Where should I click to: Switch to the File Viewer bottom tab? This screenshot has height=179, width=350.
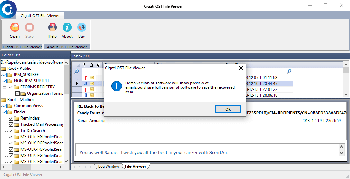click(136, 166)
